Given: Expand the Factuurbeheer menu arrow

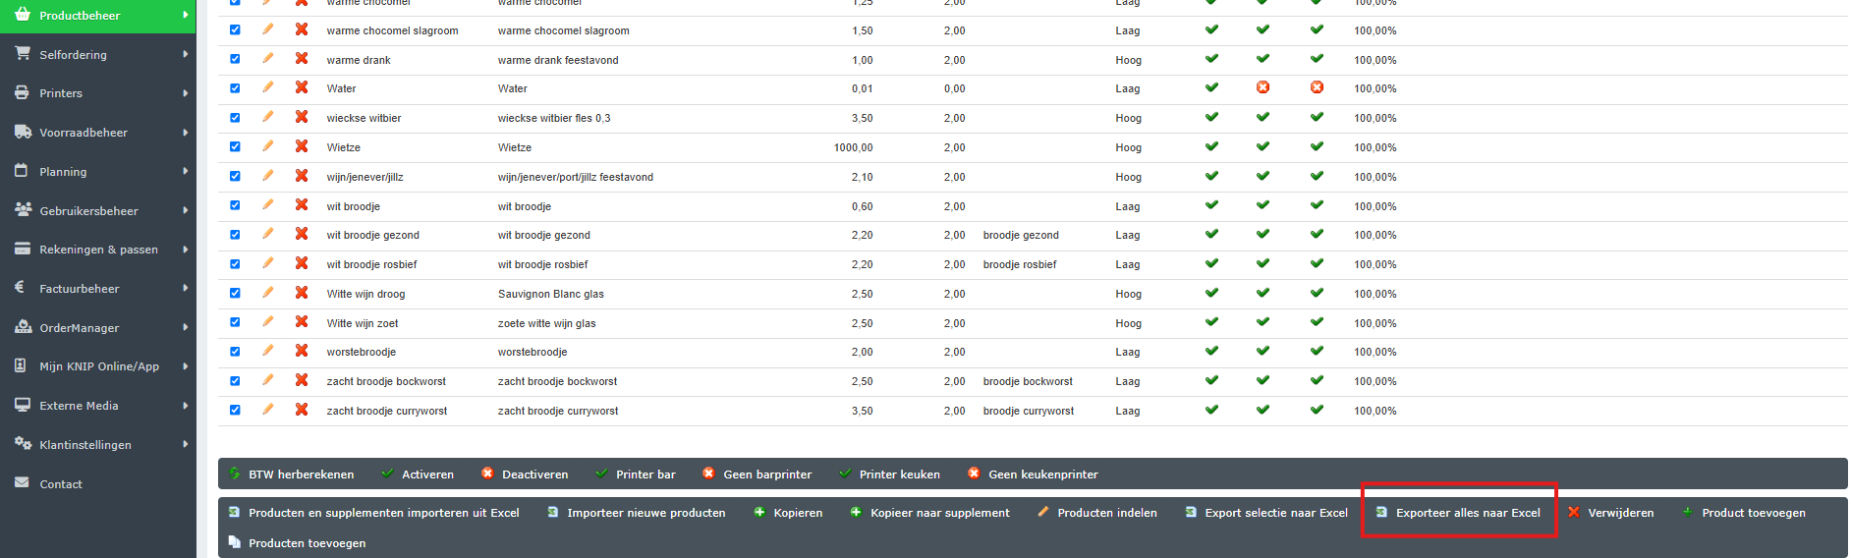Looking at the screenshot, I should (x=185, y=288).
